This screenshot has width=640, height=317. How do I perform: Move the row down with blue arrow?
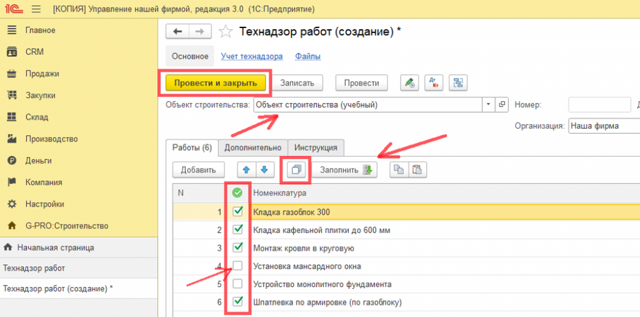point(265,170)
